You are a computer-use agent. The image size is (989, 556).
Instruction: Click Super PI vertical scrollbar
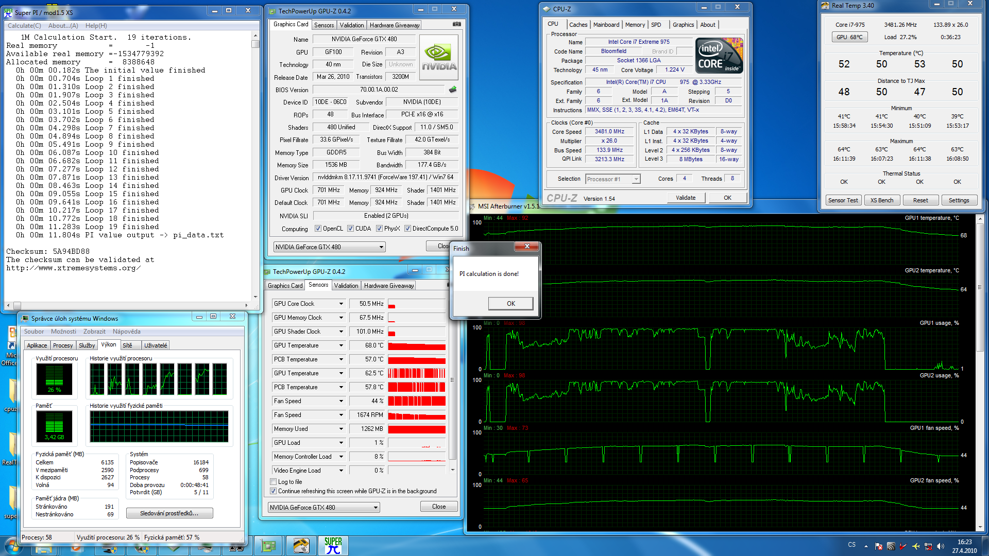pos(255,166)
